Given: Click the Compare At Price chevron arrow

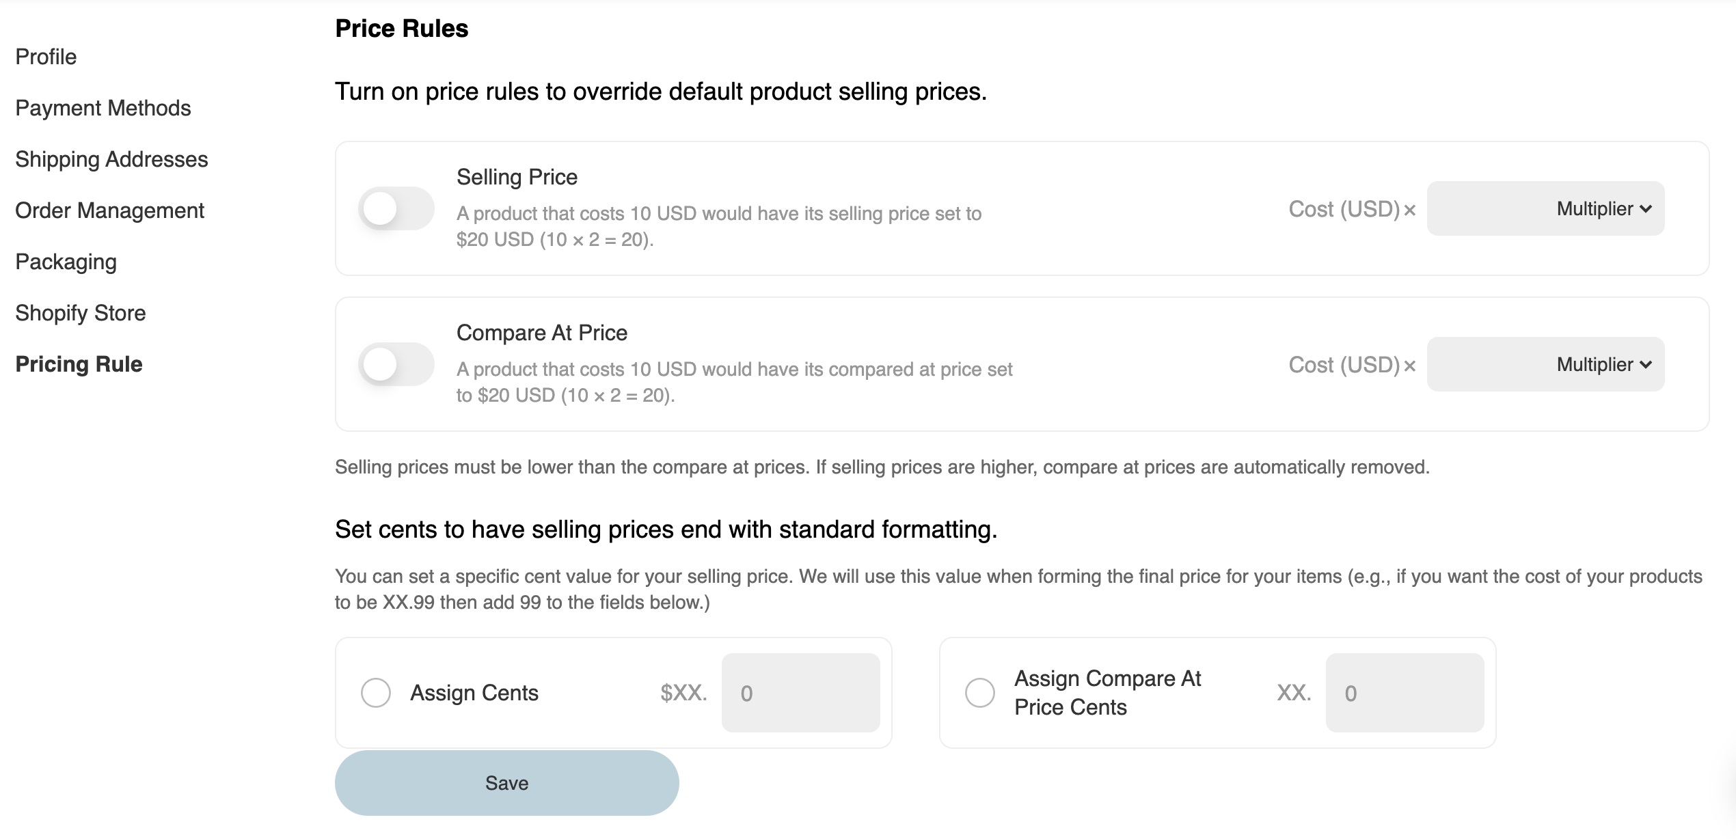Looking at the screenshot, I should (1646, 365).
